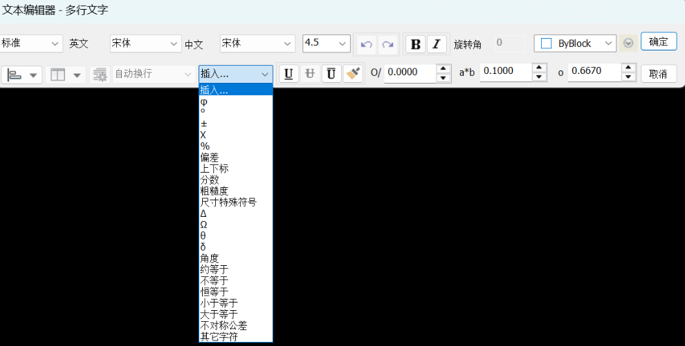The height and width of the screenshot is (346, 685).
Task: Click the white ByBlock color swatch
Action: click(x=546, y=44)
